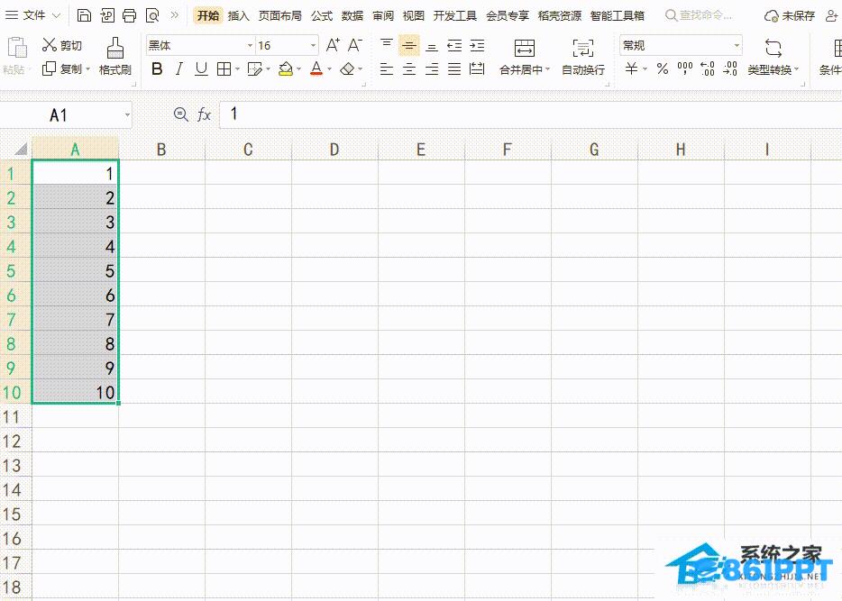Switch to the 视图 (View) tab
This screenshot has height=601, width=842.
tap(414, 15)
